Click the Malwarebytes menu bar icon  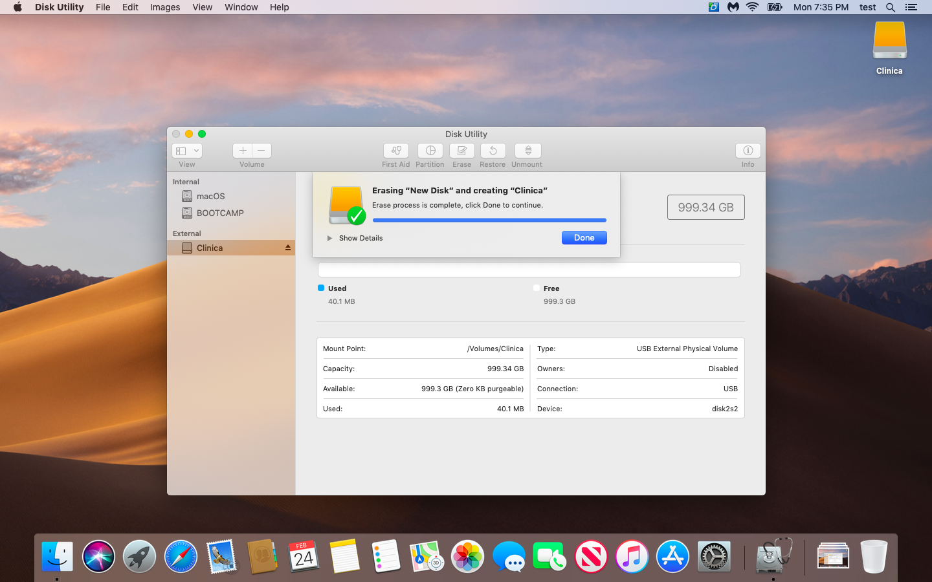[733, 7]
